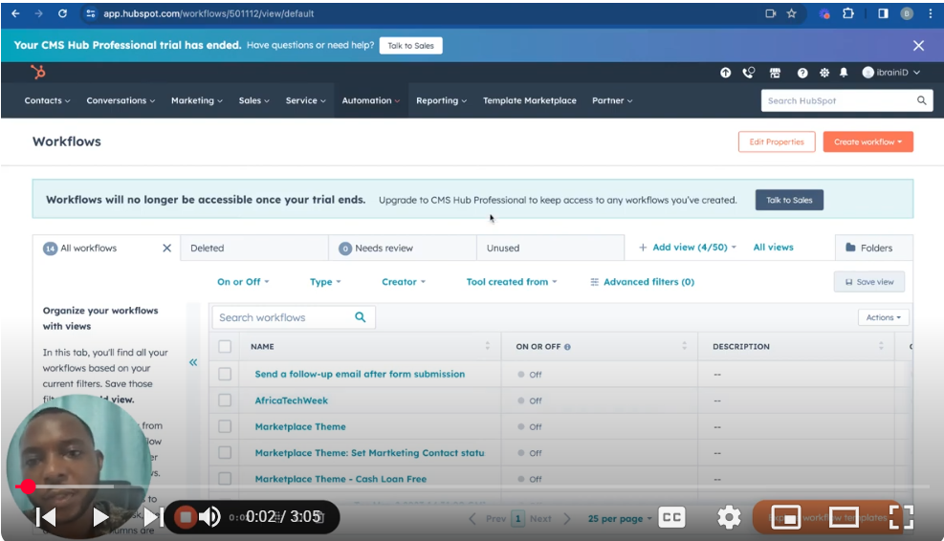Check the select-all header checkbox

(225, 347)
